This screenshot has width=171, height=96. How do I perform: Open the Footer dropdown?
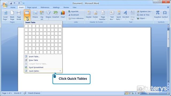point(95,15)
